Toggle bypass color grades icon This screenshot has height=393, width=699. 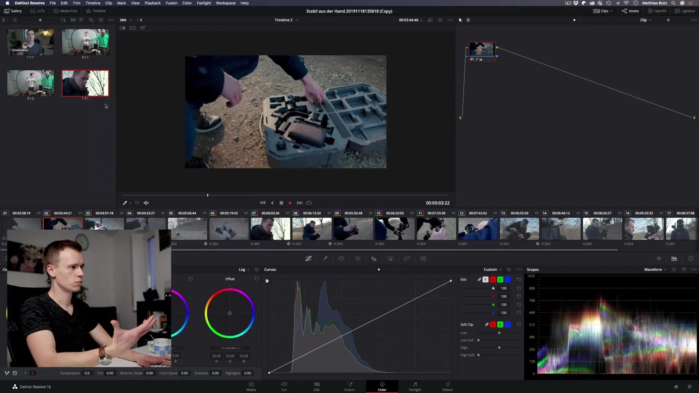tap(430, 20)
